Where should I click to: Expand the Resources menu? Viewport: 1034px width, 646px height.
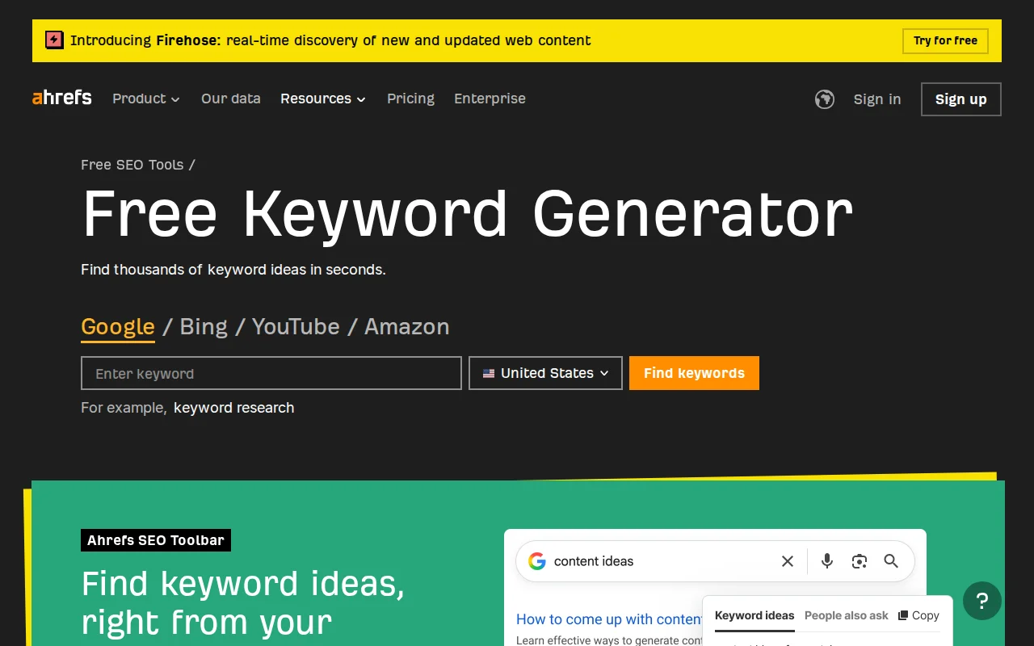click(322, 99)
